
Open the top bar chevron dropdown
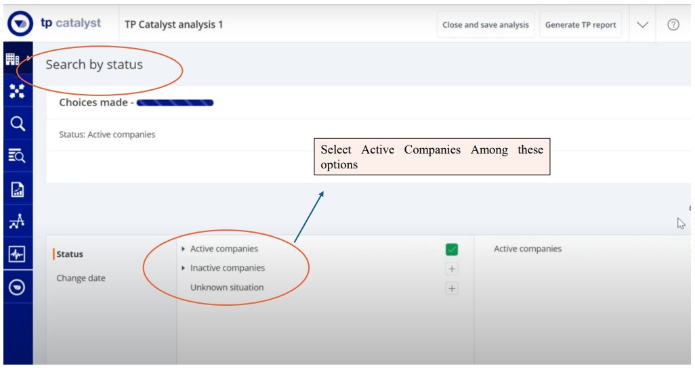[643, 25]
